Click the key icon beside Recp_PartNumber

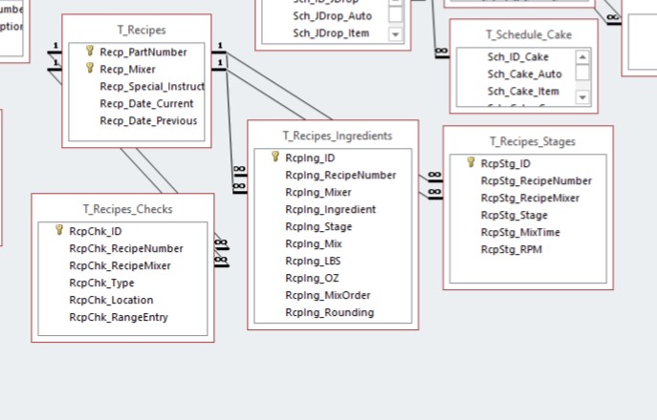[90, 51]
